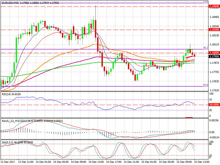This screenshot has width=220, height=165.
Task: Click the 30 level on the RSI axis
Action: point(210,110)
